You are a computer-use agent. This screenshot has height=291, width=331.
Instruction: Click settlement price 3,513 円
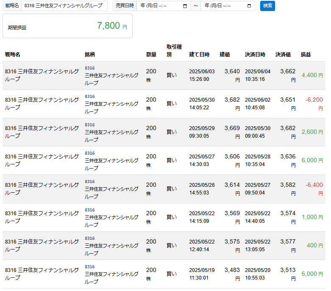[288, 274]
